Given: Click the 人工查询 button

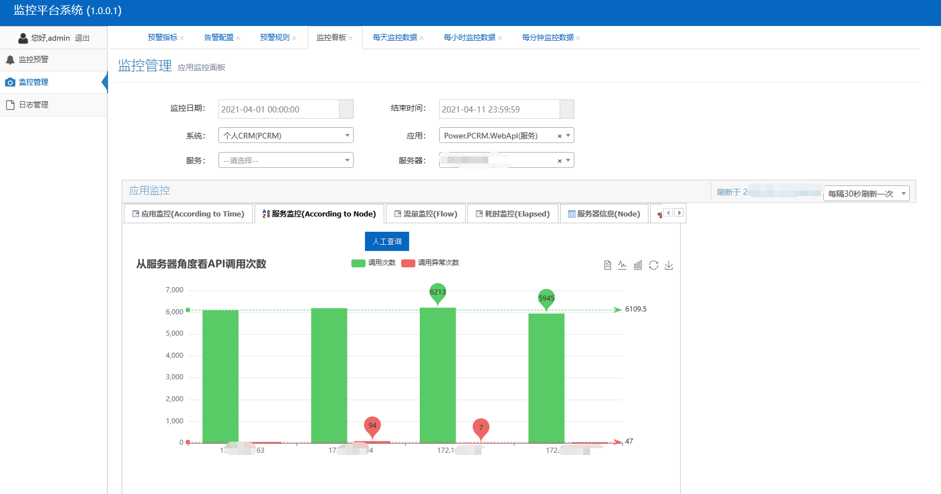Looking at the screenshot, I should click(x=387, y=241).
